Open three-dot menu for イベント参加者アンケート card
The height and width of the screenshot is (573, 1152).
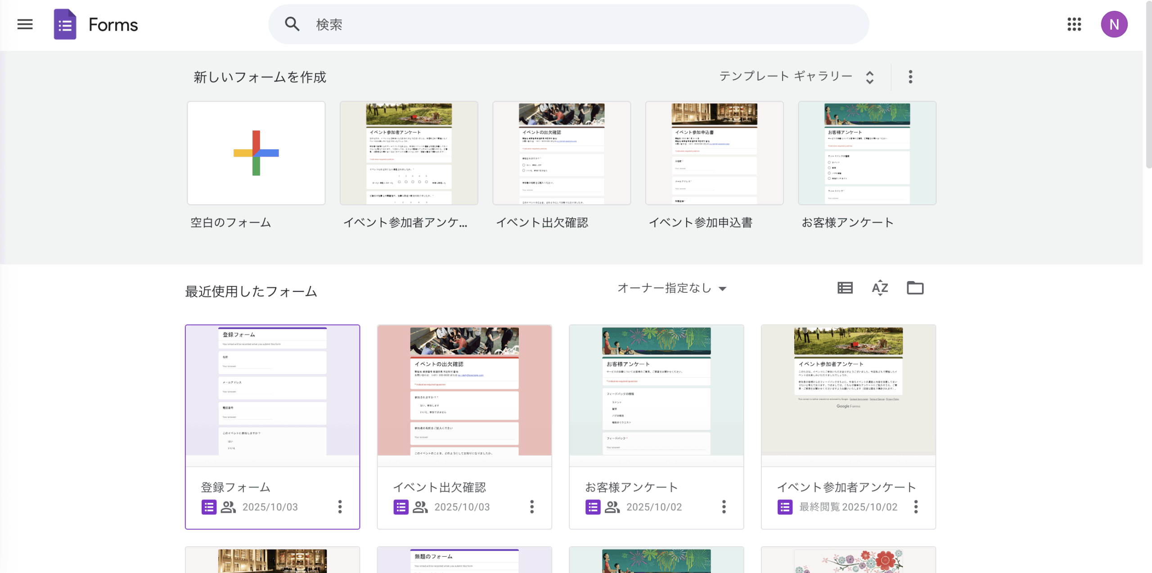[x=916, y=507]
